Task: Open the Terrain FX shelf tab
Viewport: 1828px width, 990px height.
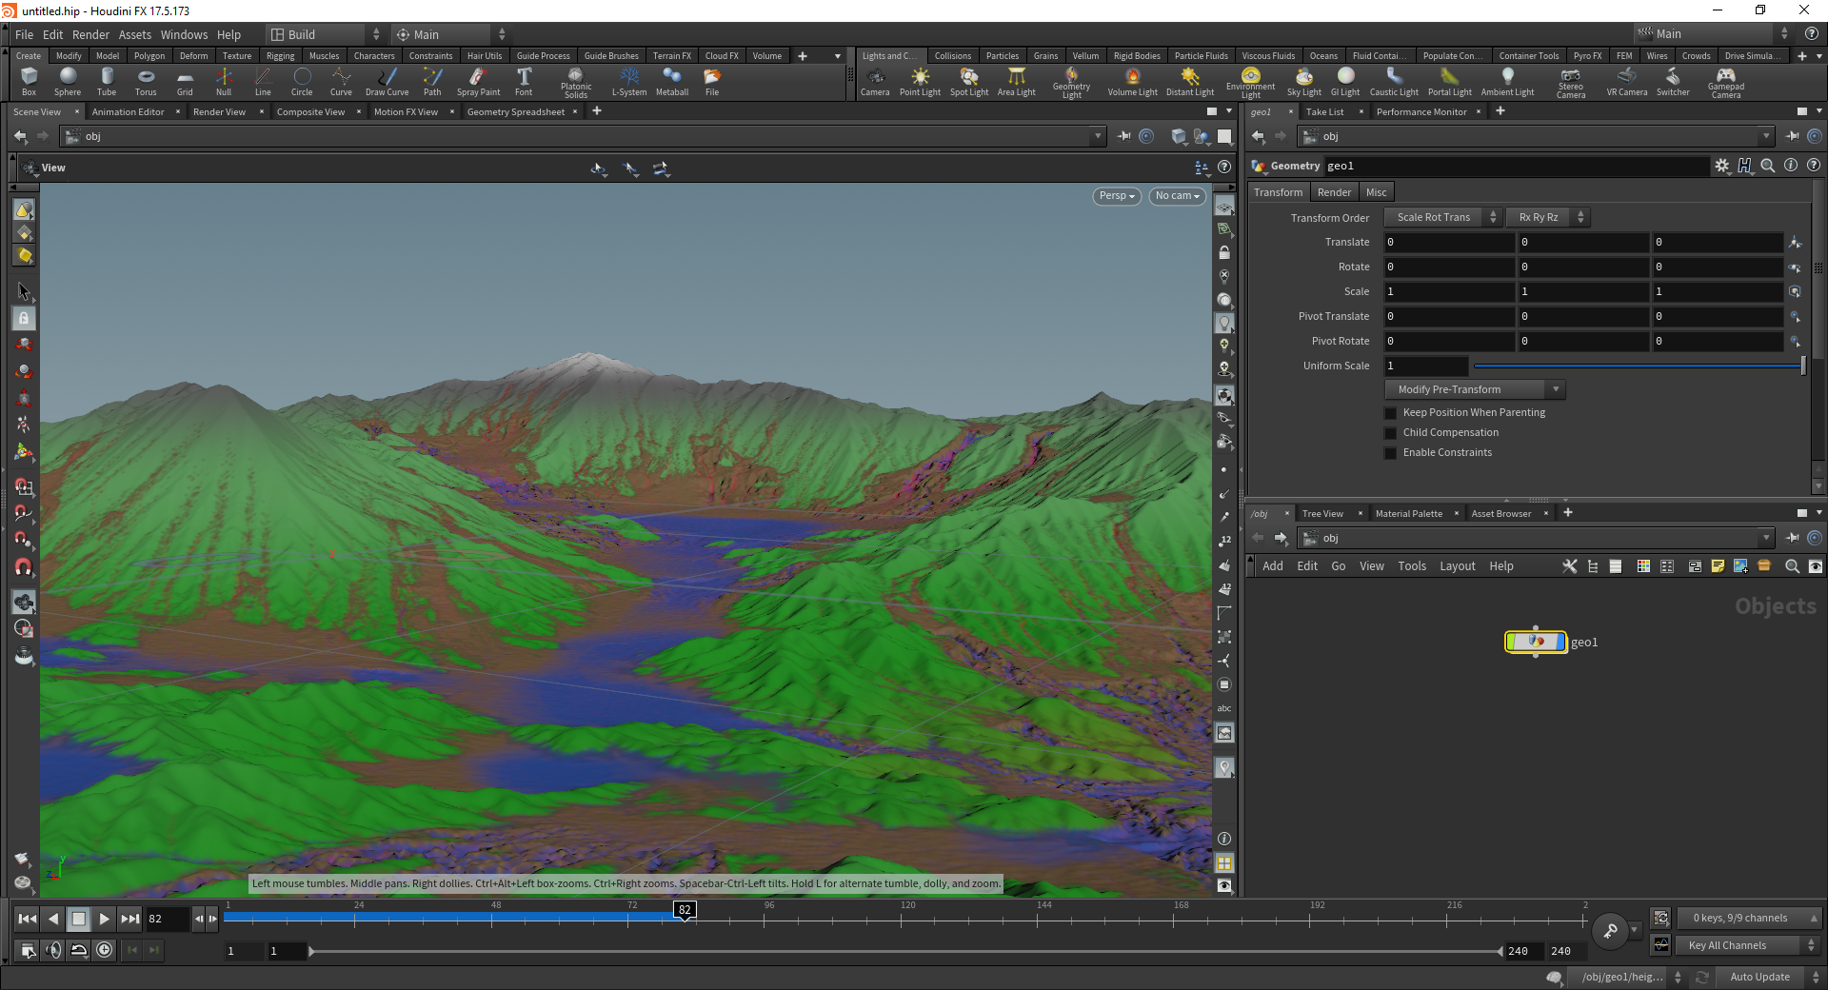Action: click(x=672, y=56)
